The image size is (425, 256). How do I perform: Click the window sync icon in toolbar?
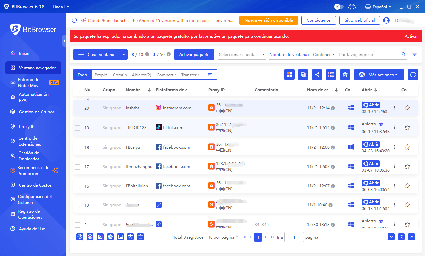pos(303,75)
